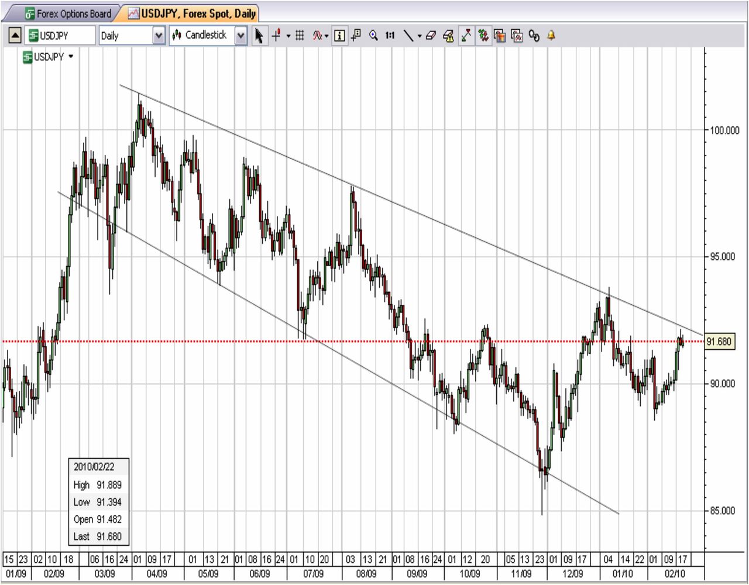Click the green and red arrows icon
Image resolution: width=749 pixels, height=585 pixels.
click(x=483, y=36)
